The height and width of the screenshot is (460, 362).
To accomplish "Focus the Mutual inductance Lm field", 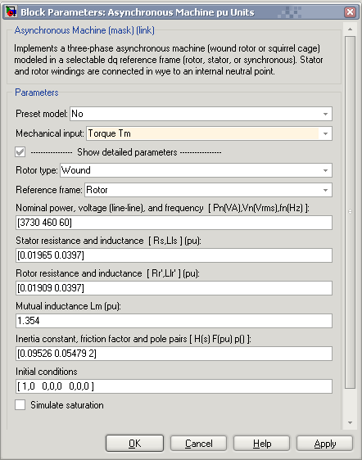I will pyautogui.click(x=174, y=321).
